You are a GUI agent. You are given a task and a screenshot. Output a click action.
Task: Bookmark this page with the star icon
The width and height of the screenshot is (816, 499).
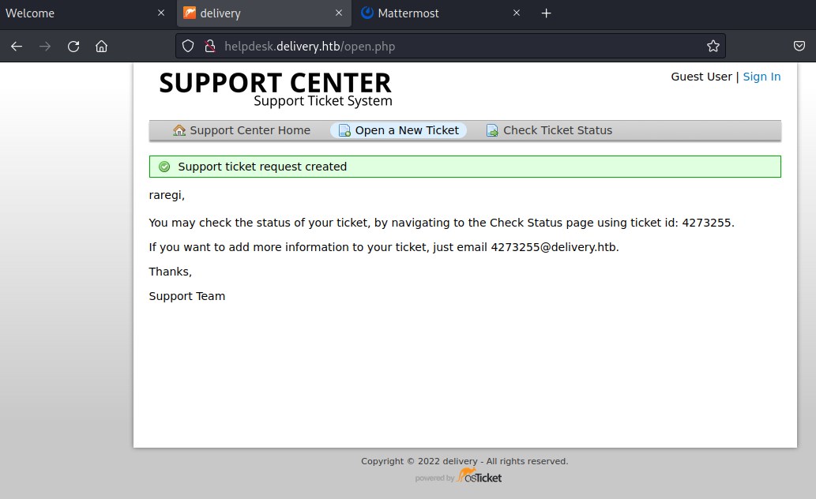click(713, 46)
